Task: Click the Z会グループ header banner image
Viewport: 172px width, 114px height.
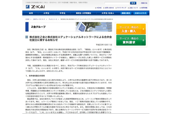Action: [69, 27]
